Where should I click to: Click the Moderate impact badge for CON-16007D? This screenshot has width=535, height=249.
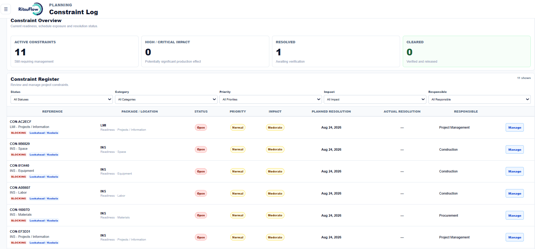click(275, 215)
